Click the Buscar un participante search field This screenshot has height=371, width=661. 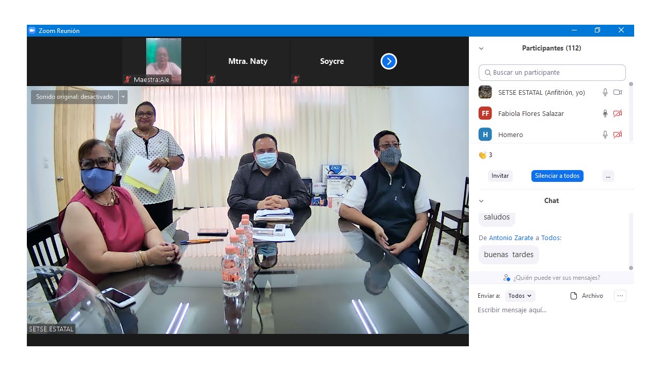click(552, 73)
